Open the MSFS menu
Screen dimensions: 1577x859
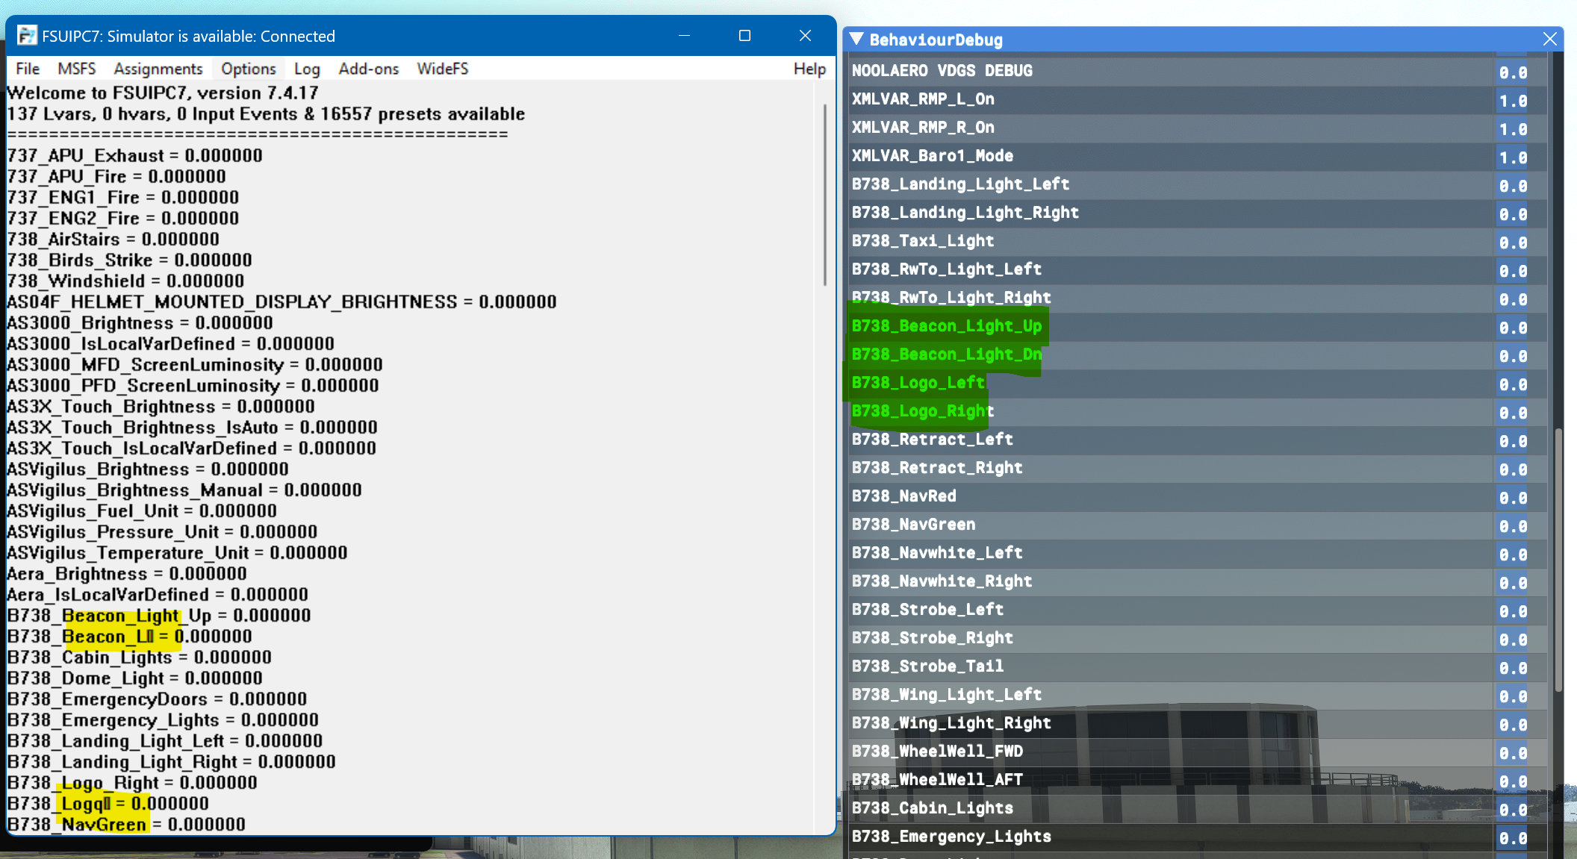pyautogui.click(x=77, y=69)
